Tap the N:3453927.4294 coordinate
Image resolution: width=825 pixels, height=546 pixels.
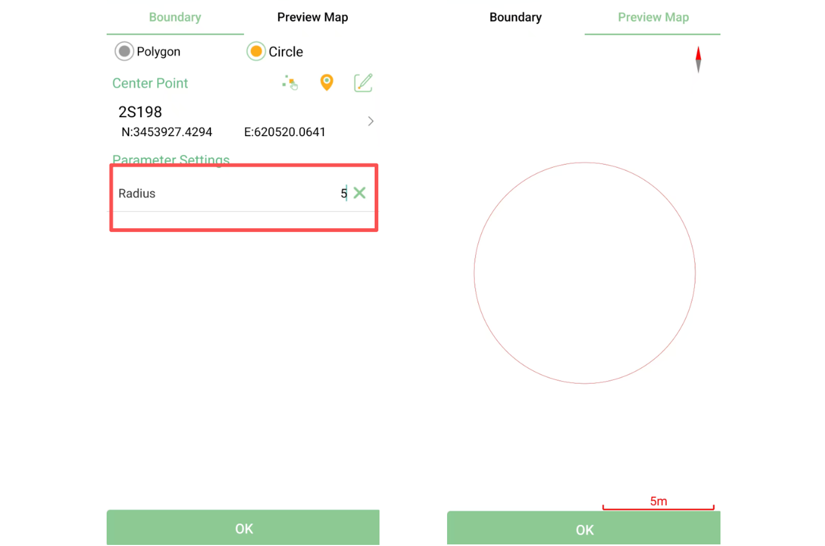[x=167, y=132]
